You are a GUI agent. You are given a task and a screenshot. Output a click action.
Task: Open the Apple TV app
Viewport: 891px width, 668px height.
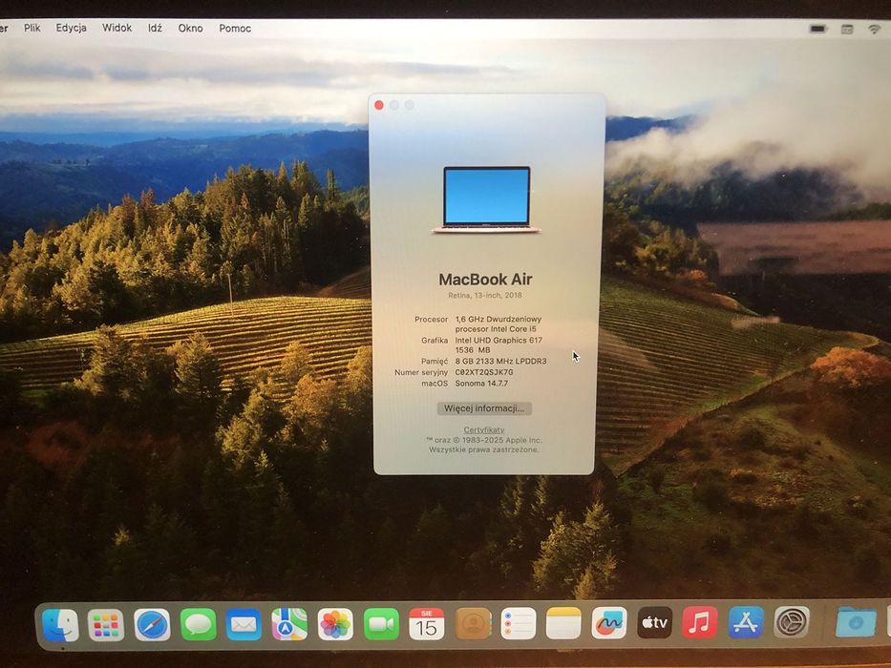click(654, 622)
